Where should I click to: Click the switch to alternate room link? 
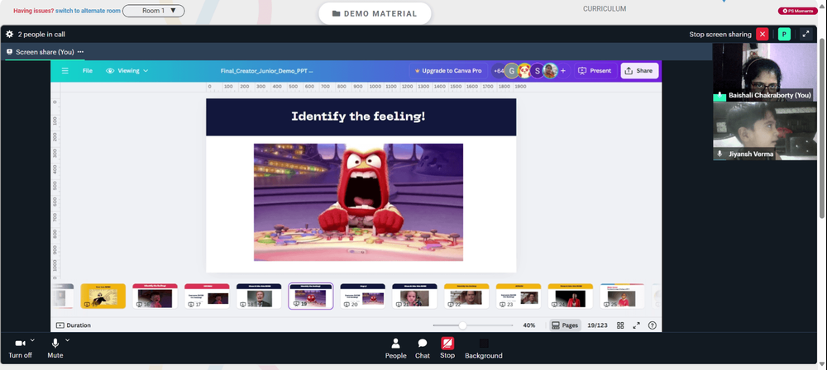tap(88, 11)
